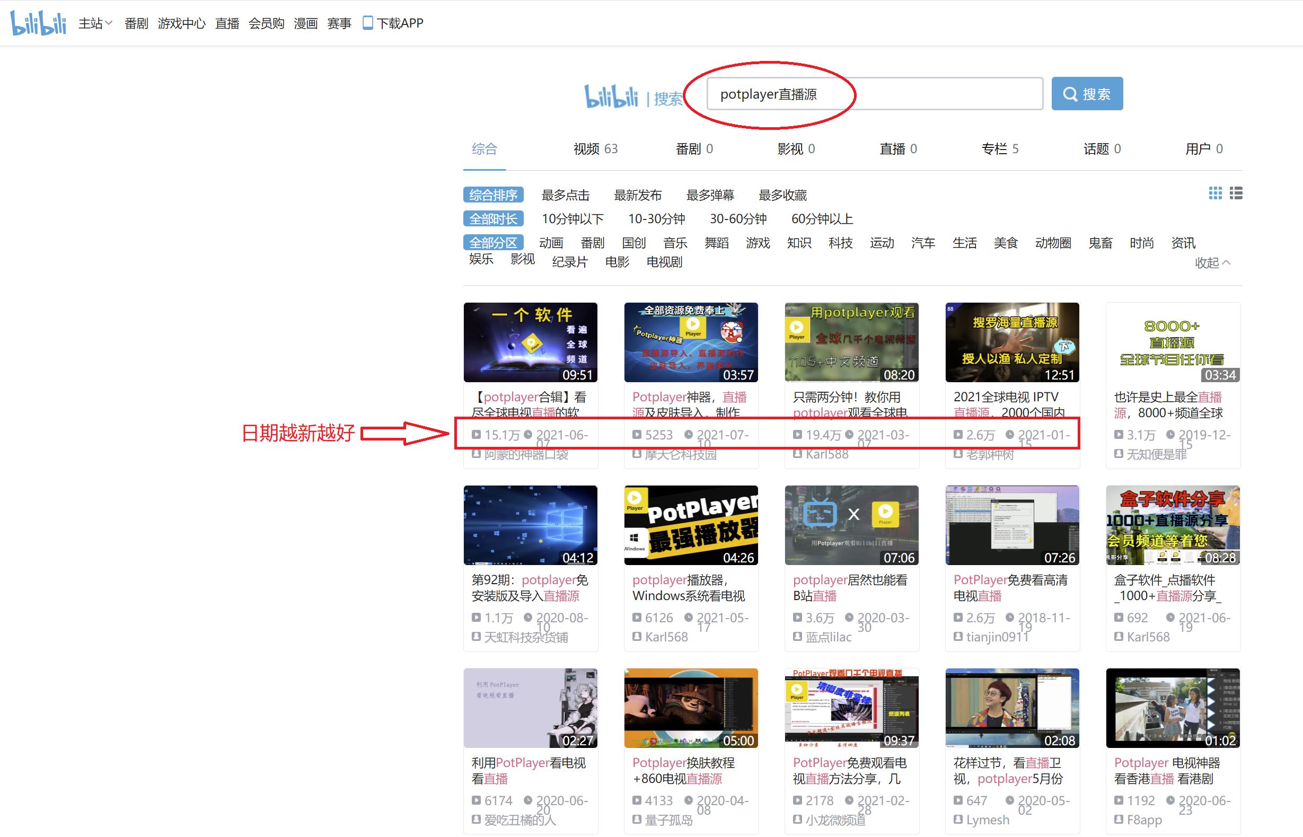Select 10分钟以下 duration filter

[572, 219]
